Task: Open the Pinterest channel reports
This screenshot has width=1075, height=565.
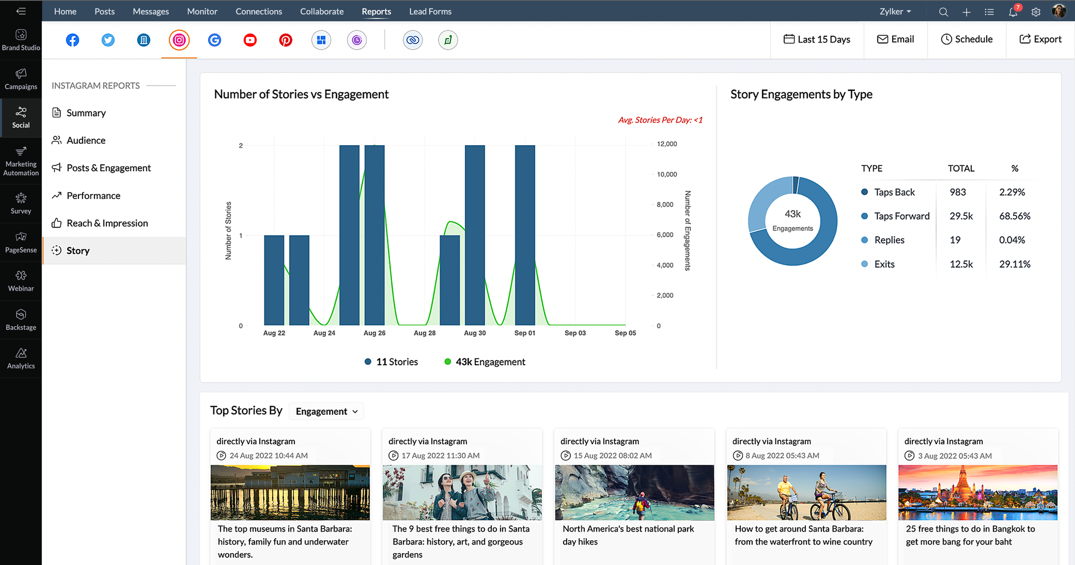Action: [285, 40]
